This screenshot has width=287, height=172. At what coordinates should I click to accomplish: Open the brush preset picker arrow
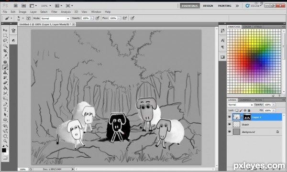tap(23, 18)
